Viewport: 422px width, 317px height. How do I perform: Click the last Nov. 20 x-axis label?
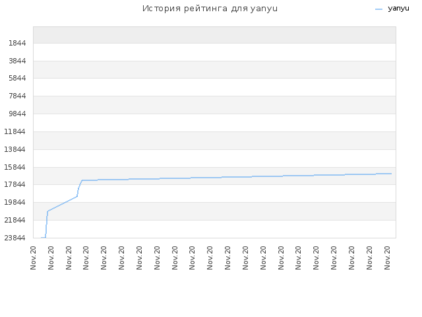click(x=387, y=258)
